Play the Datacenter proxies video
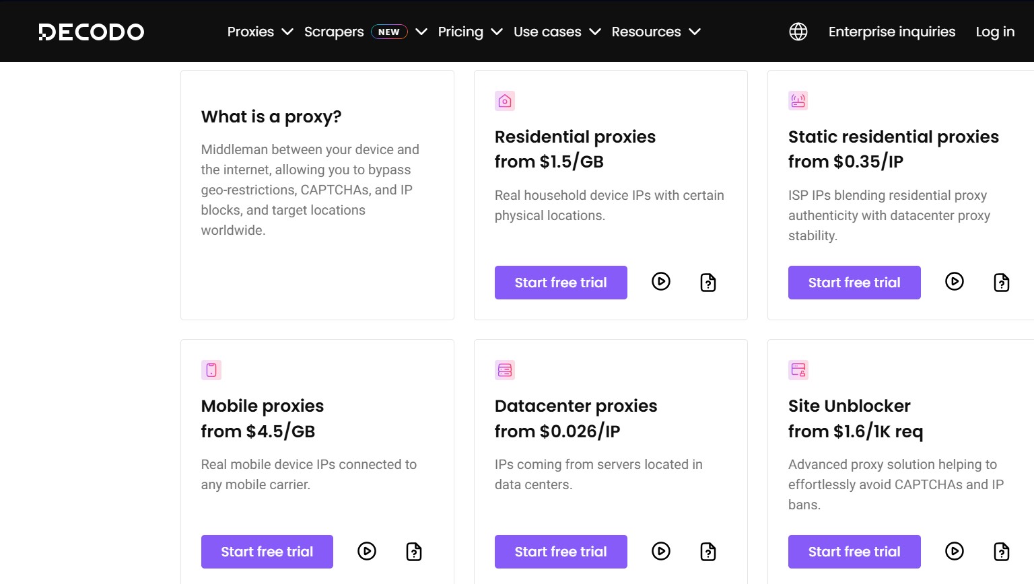Viewport: 1034px width, 584px height. pyautogui.click(x=661, y=552)
